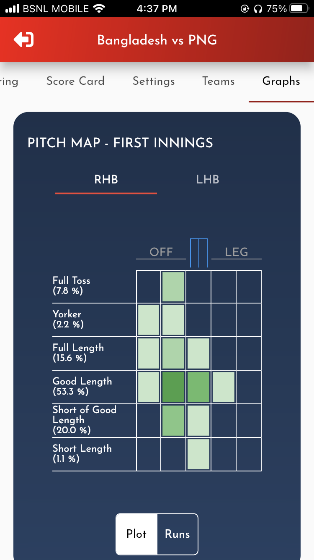Tap the headphones status icon

257,8
